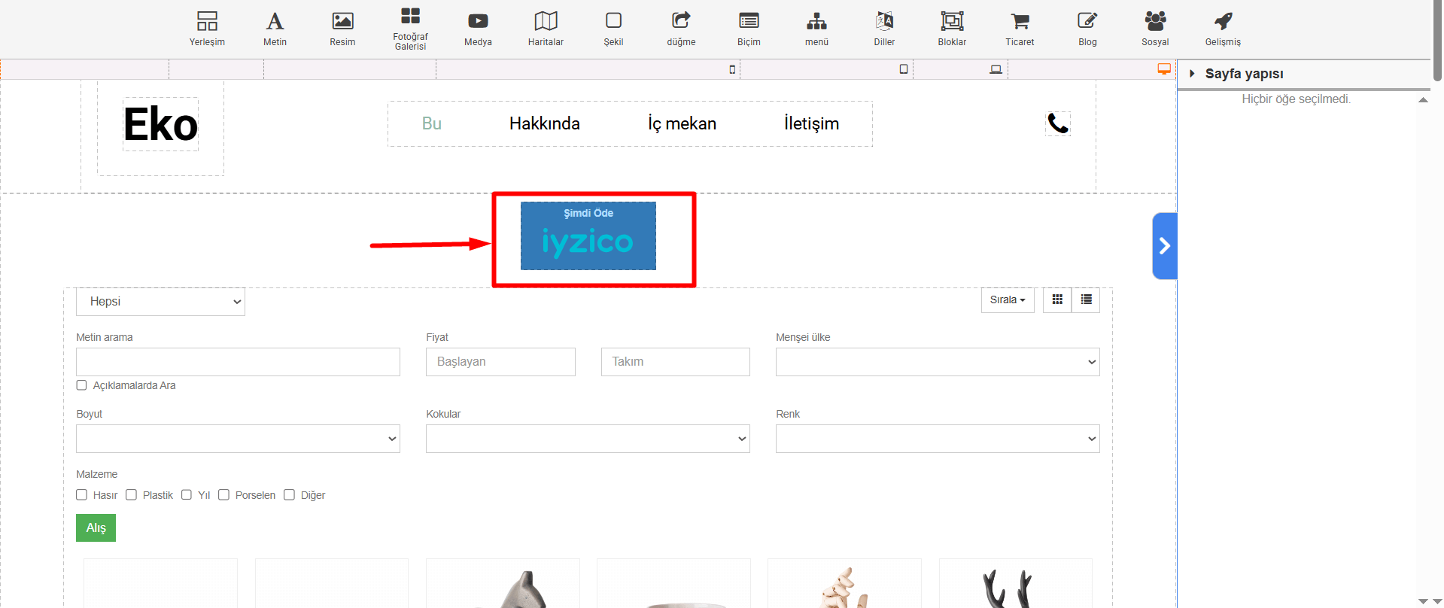Select the düğme button tool

click(681, 29)
